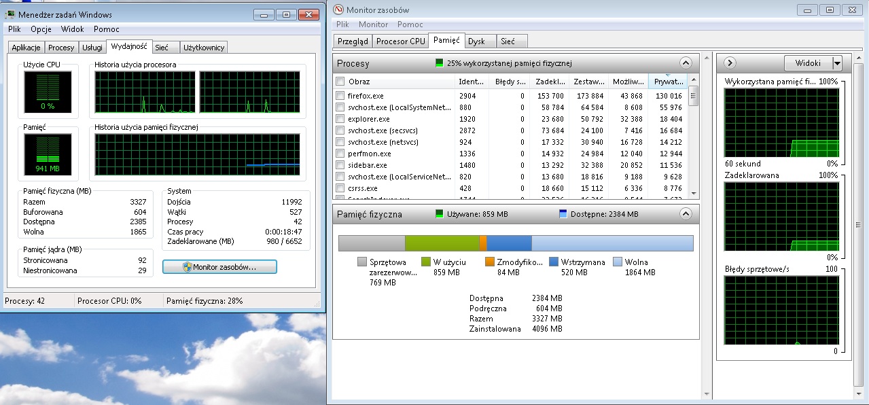This screenshot has height=405, width=869.
Task: Switch to the Procesy tab in Task Manager
Action: (61, 48)
